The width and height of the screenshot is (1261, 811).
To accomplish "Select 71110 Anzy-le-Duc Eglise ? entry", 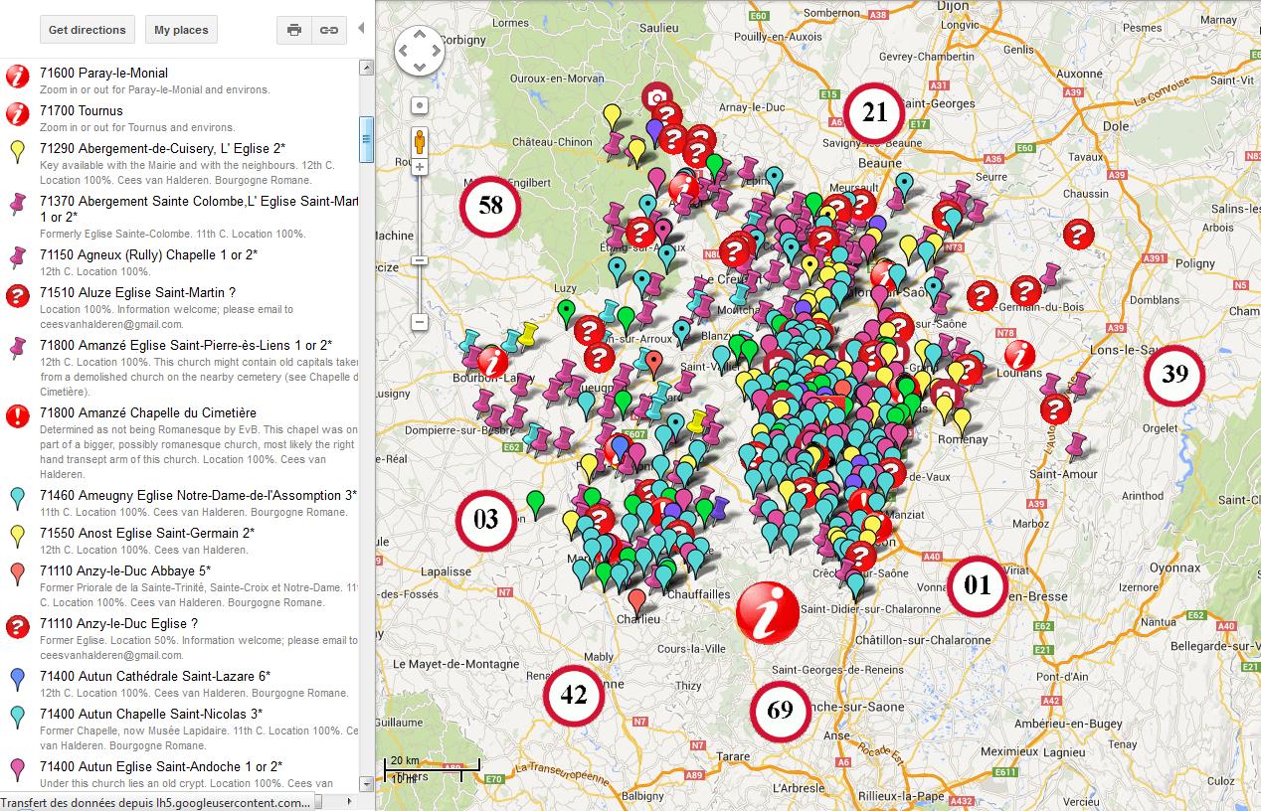I will (118, 623).
